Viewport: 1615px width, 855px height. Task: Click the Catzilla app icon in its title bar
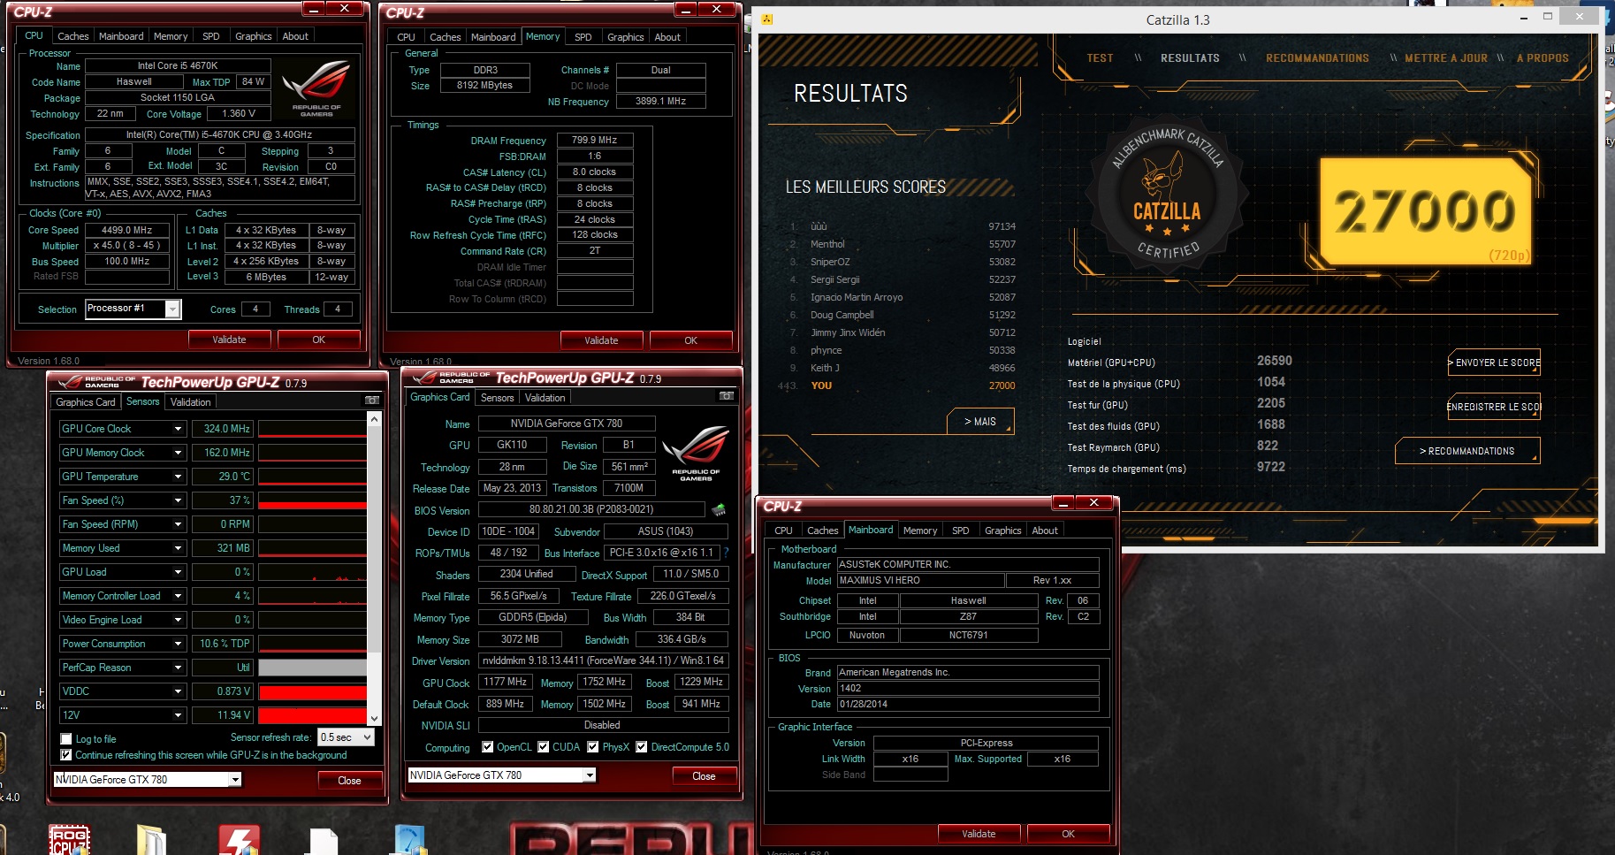click(x=767, y=19)
